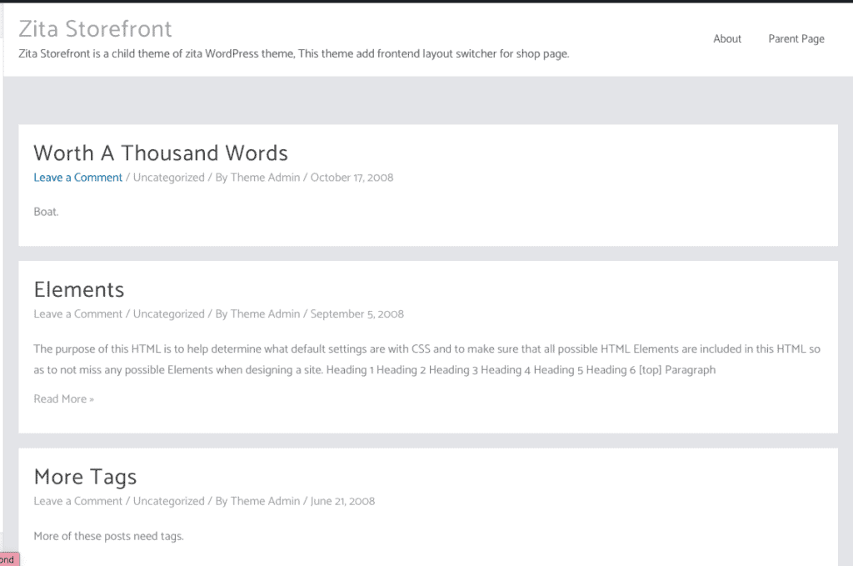Click the pink label at bottom-left corner
The image size is (853, 566).
click(9, 559)
